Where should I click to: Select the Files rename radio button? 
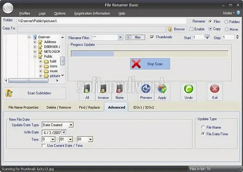click(x=210, y=22)
